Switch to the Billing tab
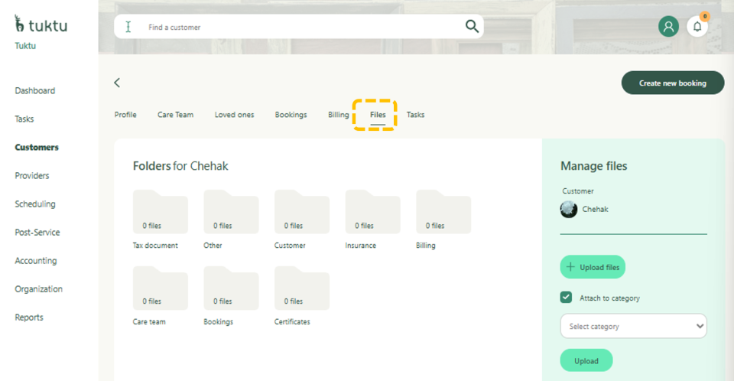 pos(338,115)
